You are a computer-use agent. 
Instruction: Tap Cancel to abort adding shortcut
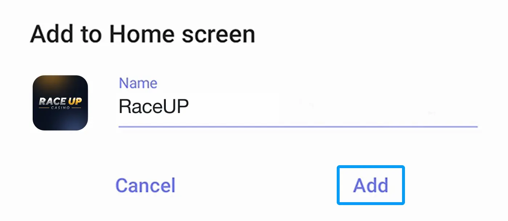pyautogui.click(x=145, y=185)
